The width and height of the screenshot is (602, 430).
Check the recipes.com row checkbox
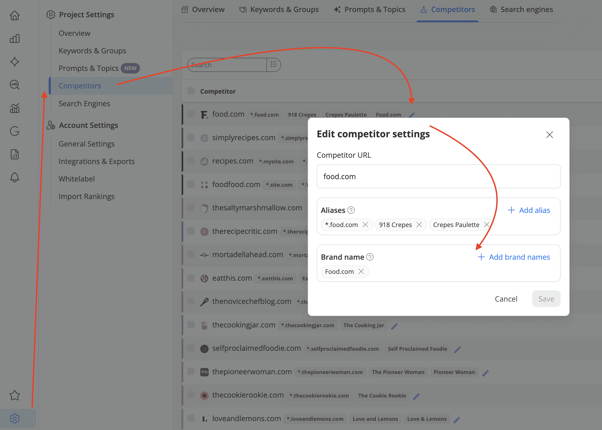(191, 161)
